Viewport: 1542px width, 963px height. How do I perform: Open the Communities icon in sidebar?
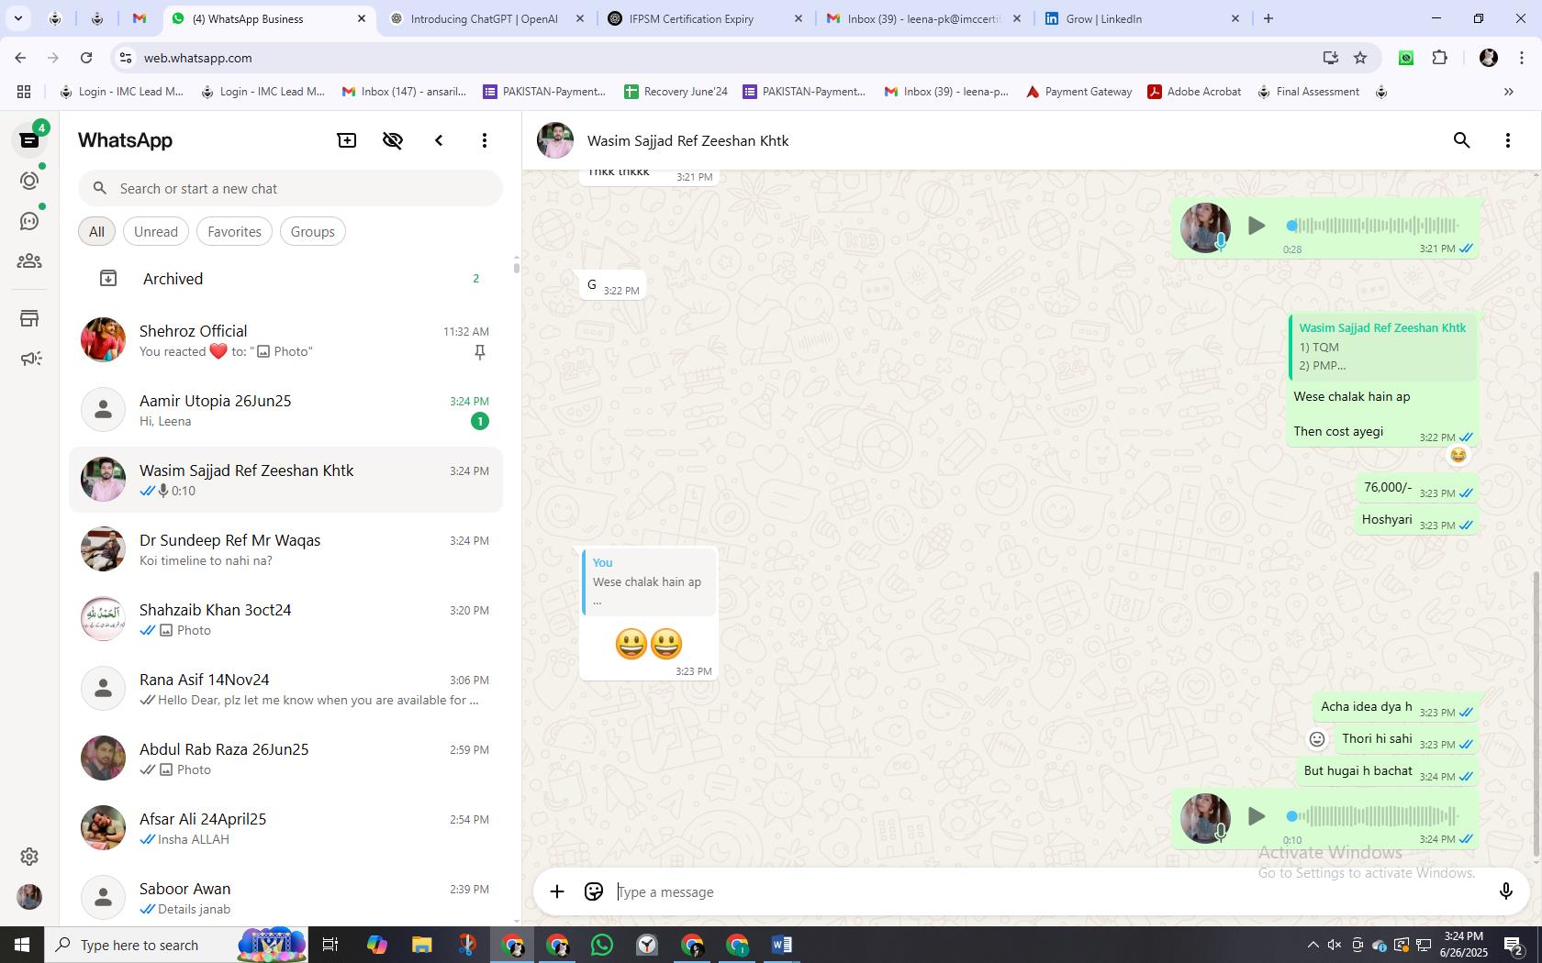click(x=29, y=261)
